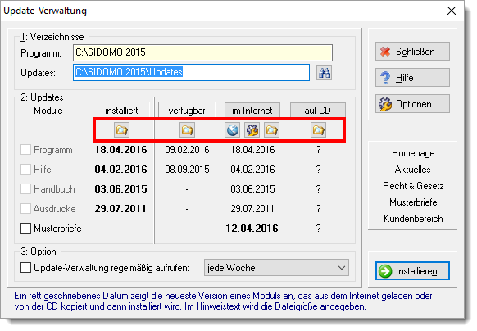The width and height of the screenshot is (477, 331).
Task: Enable Update-Verwaltung regelmäßig aufrufen checkbox
Action: 26,268
